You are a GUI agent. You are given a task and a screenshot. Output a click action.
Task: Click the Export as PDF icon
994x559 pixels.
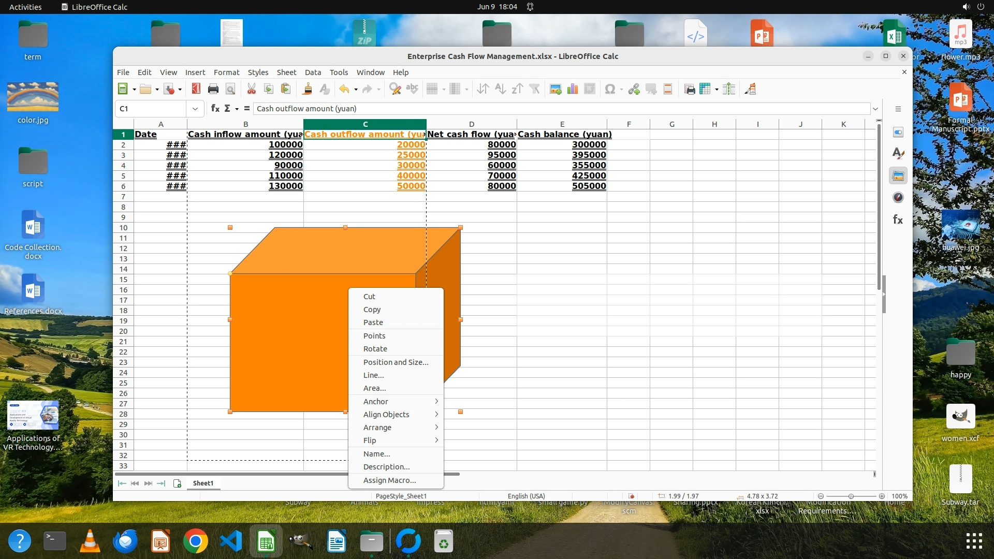coord(196,89)
